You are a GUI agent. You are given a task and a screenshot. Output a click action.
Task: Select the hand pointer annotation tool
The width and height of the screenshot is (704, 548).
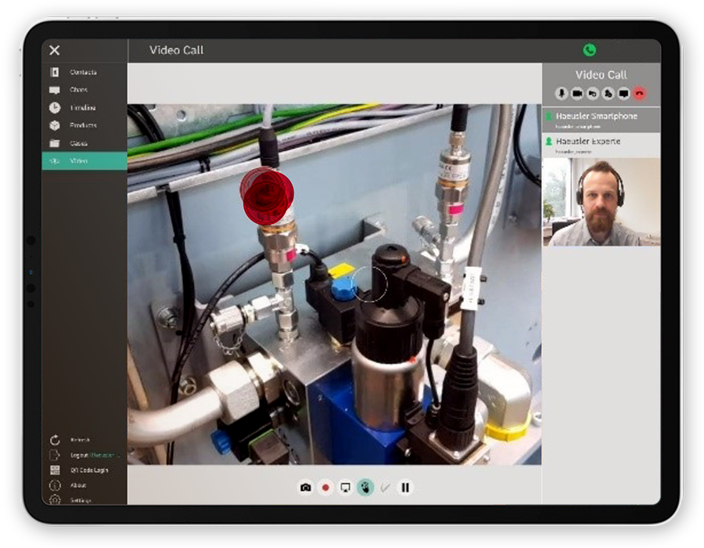(x=365, y=488)
